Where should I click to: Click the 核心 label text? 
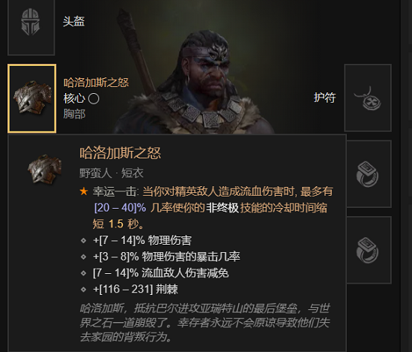coord(74,99)
